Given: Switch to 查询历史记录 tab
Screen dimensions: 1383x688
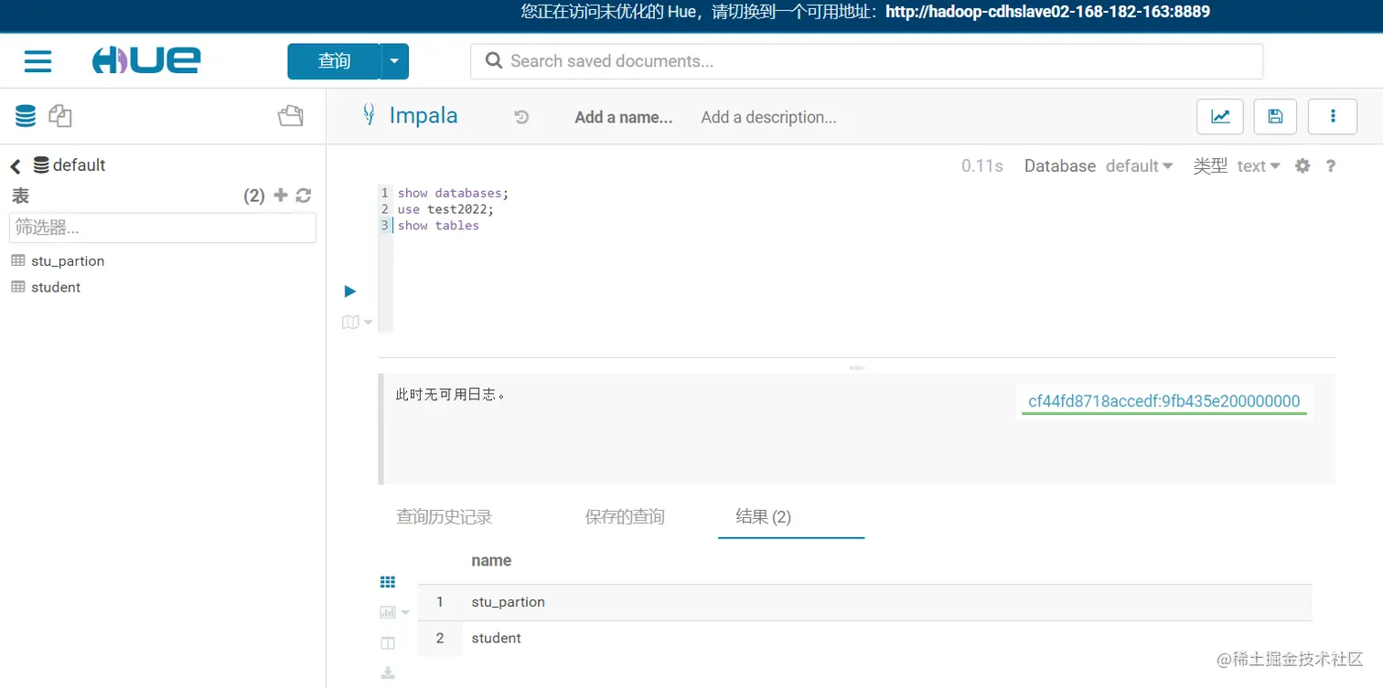Looking at the screenshot, I should pyautogui.click(x=444, y=517).
